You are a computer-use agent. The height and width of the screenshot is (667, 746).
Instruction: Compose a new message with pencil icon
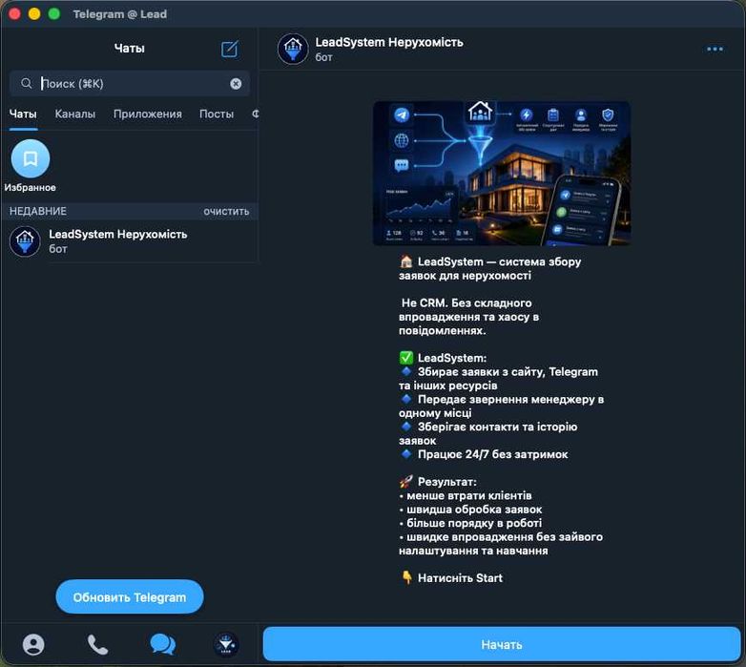[229, 49]
